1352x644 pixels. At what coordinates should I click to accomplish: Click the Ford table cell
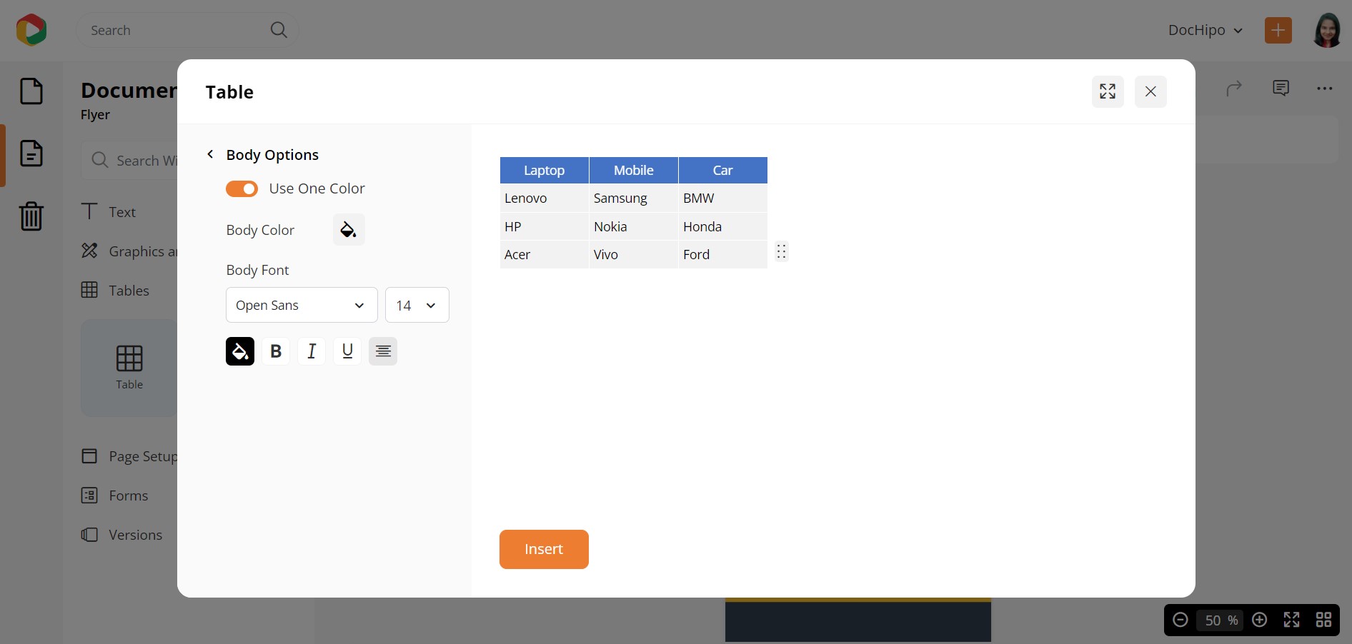click(723, 254)
